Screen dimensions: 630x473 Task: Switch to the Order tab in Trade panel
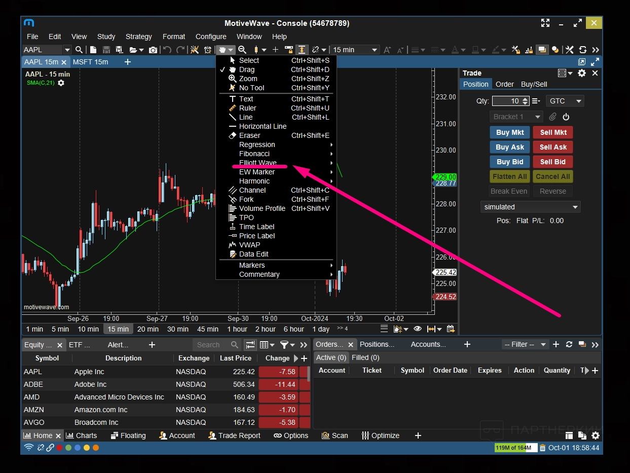[x=504, y=84]
